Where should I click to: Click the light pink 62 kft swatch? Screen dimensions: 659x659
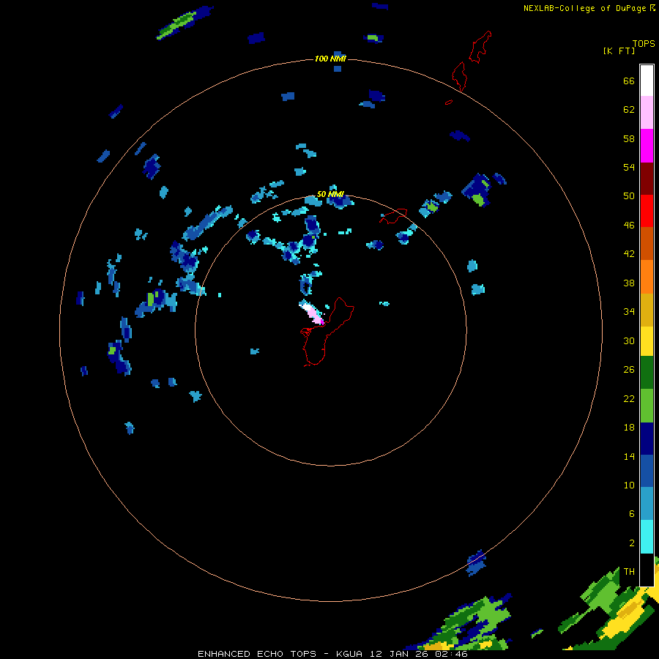coord(647,112)
